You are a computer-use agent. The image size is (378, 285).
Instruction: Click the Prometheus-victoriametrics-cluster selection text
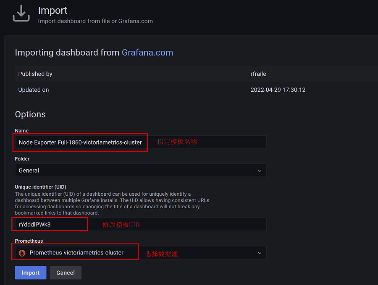tap(76, 253)
